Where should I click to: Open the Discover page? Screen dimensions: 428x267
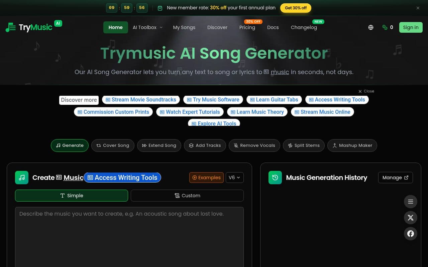217,27
